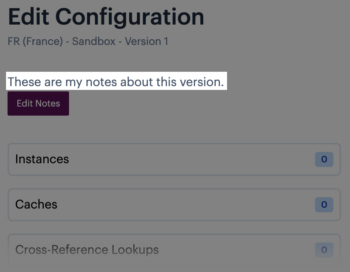
Task: Click Version 1 in the subtitle
Action: tap(146, 41)
